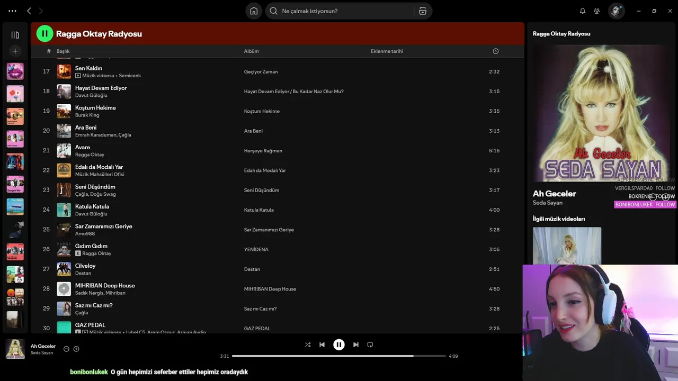Sort by Albüm column header

click(x=251, y=51)
